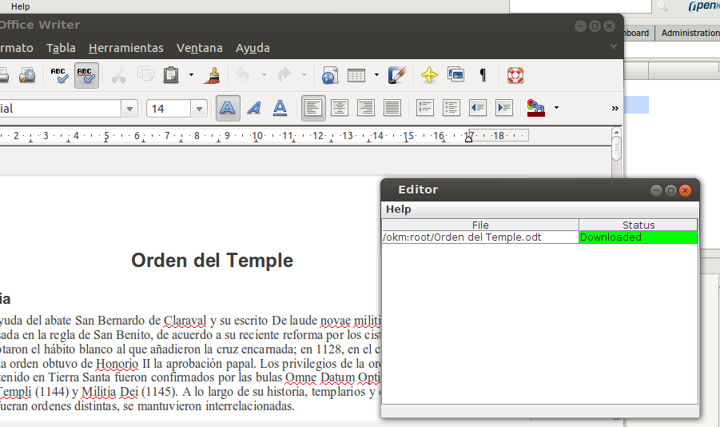
Task: Insert a table using the Table icon
Action: [x=356, y=75]
